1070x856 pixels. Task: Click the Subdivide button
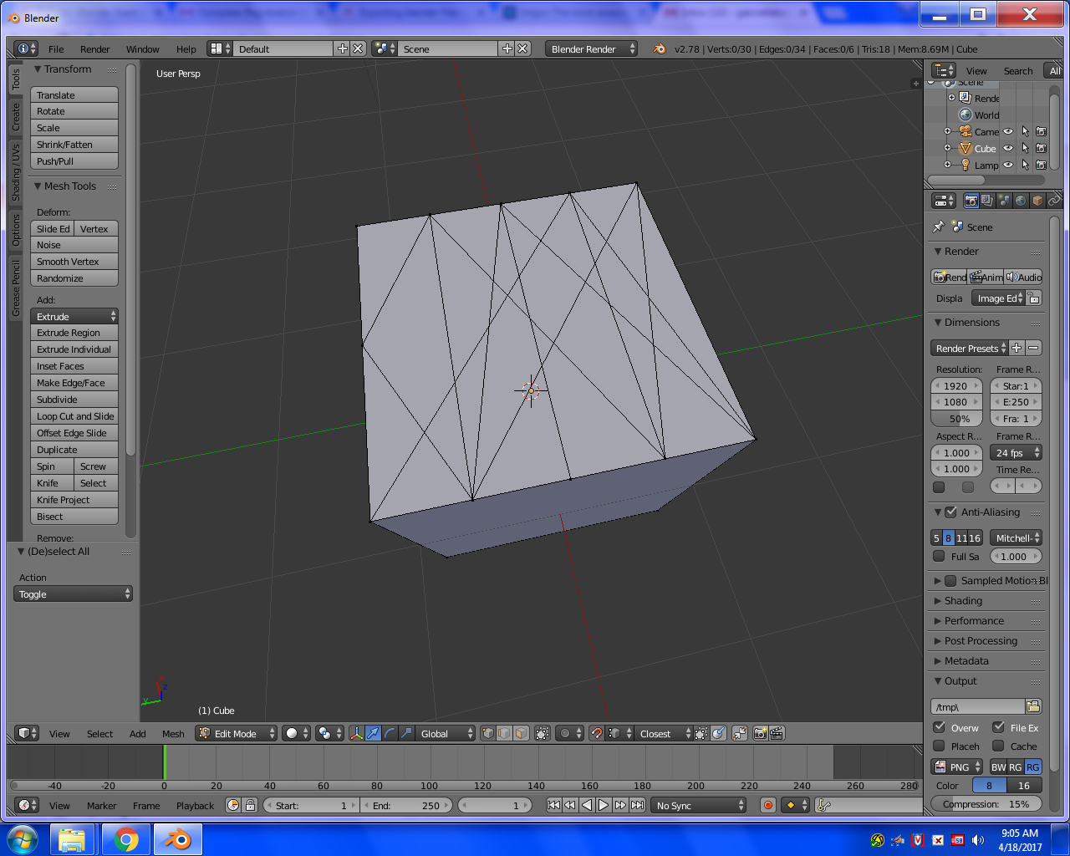tap(74, 400)
